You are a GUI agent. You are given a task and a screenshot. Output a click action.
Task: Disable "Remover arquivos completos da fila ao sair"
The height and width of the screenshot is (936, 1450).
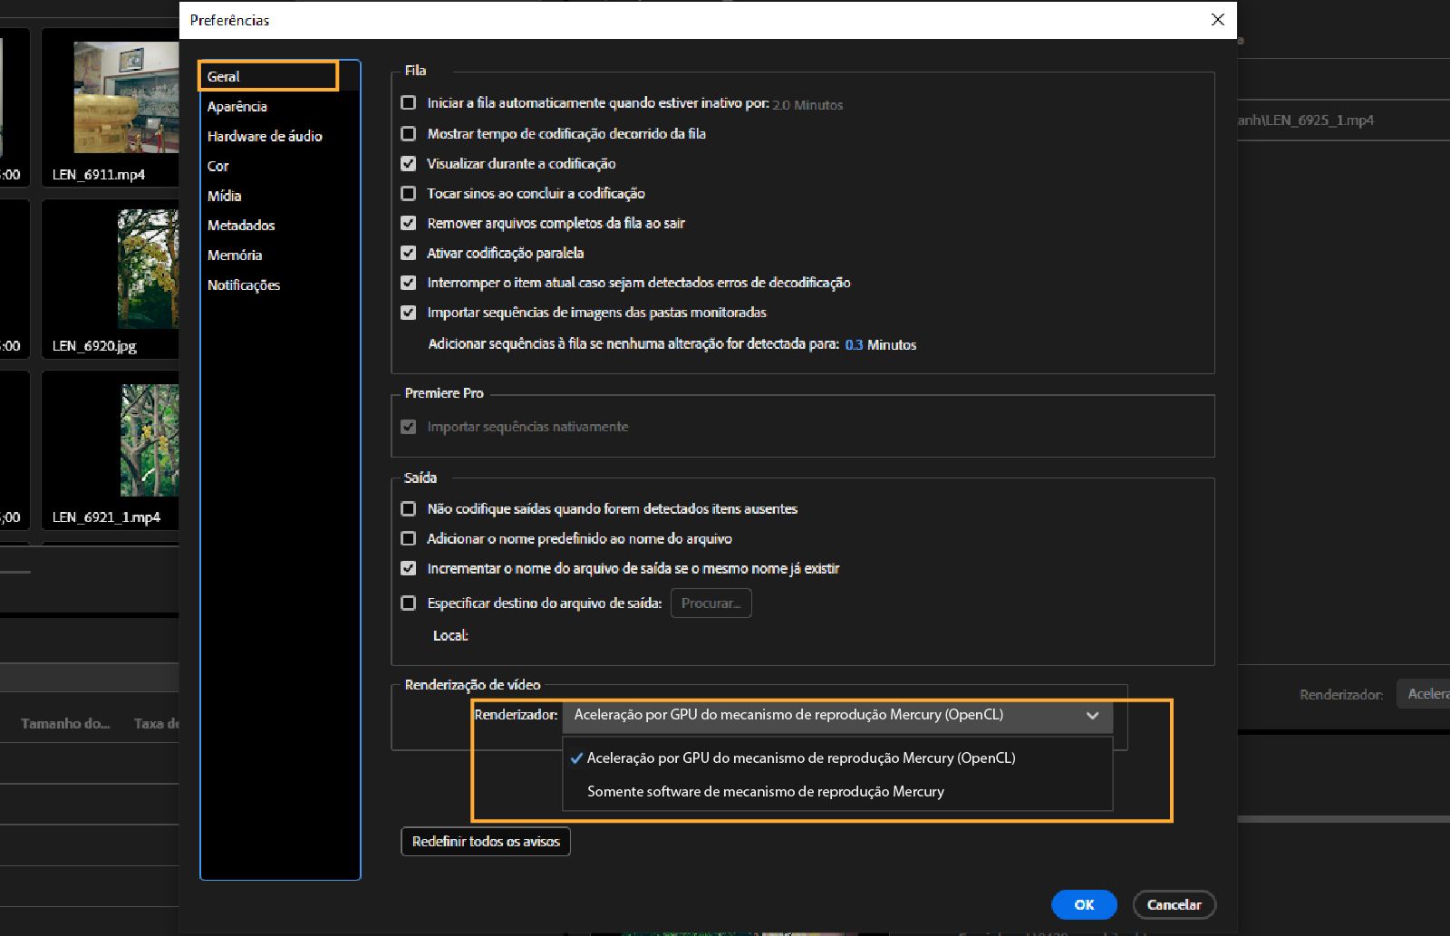click(409, 223)
